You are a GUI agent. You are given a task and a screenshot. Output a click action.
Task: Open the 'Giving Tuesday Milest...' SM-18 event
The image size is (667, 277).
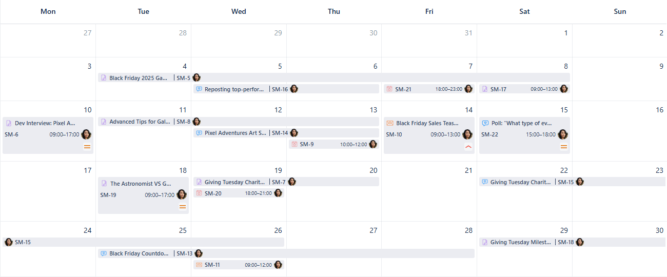pyautogui.click(x=520, y=242)
